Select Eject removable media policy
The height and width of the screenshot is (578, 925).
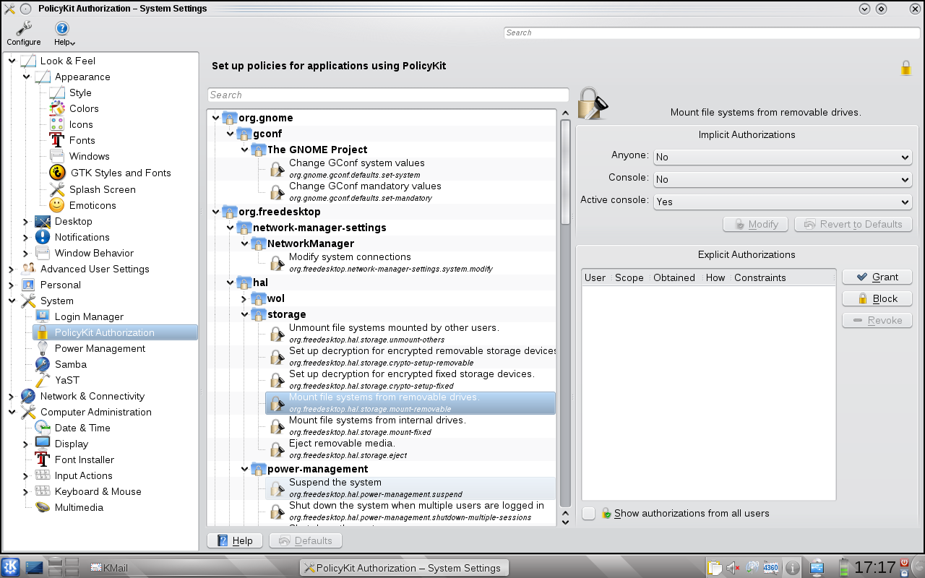pyautogui.click(x=342, y=444)
